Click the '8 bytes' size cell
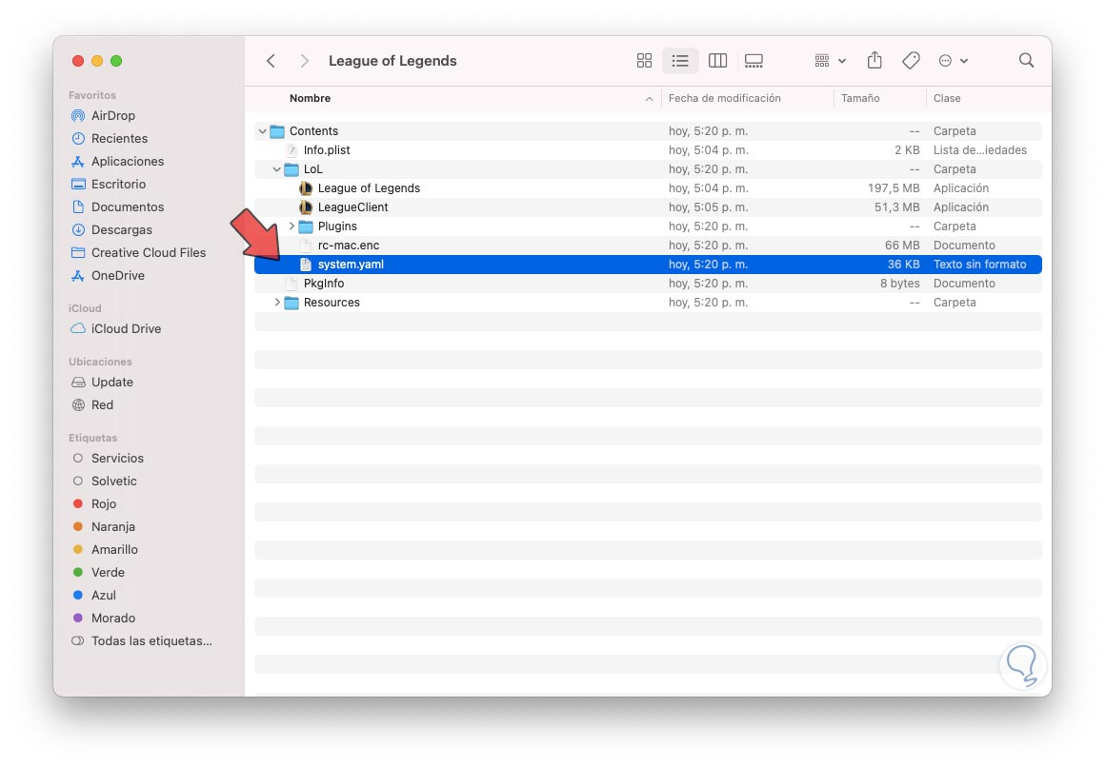 [x=900, y=284]
